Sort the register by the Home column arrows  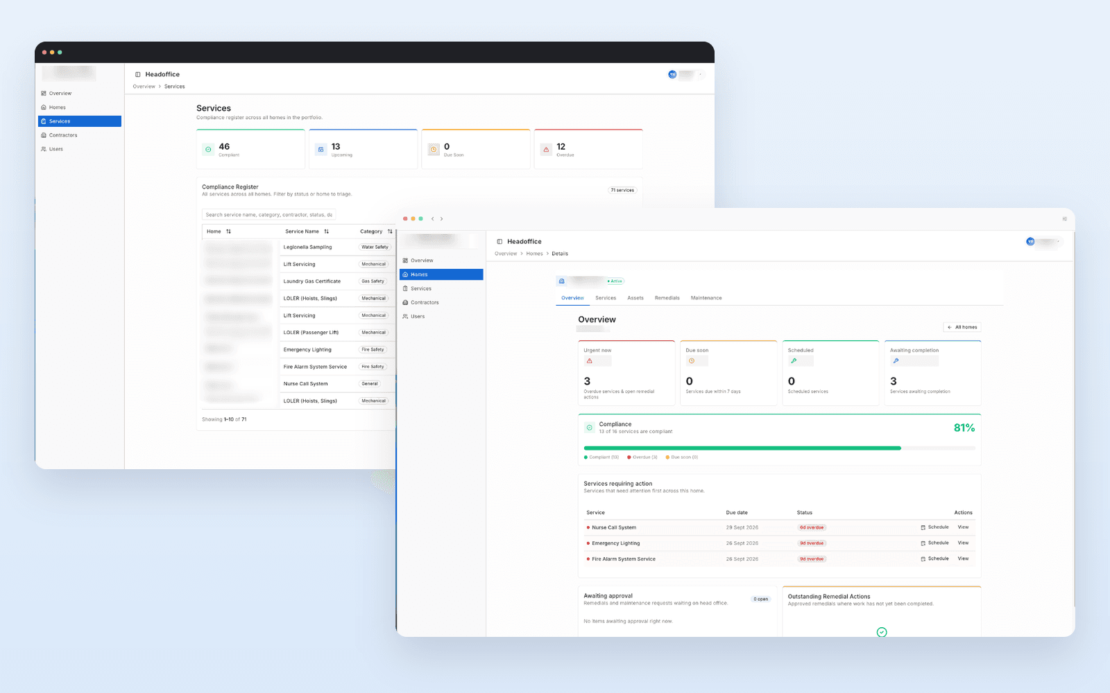228,231
